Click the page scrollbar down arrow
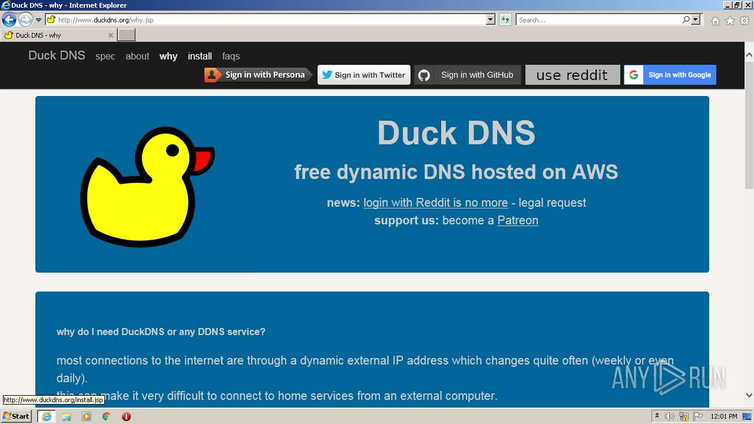The width and height of the screenshot is (754, 424). tap(749, 396)
